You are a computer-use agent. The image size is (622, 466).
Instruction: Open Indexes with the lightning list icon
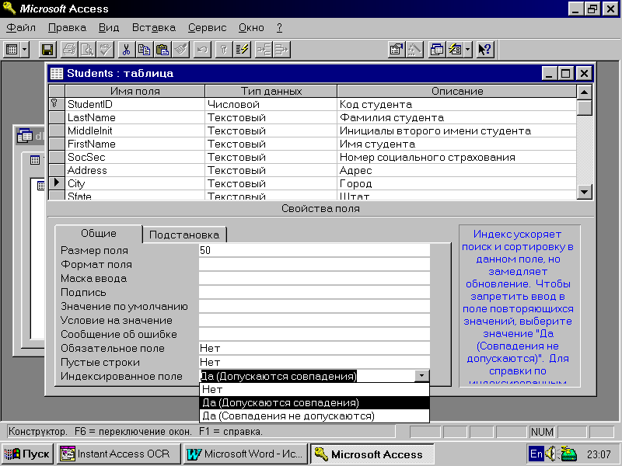pyautogui.click(x=242, y=50)
